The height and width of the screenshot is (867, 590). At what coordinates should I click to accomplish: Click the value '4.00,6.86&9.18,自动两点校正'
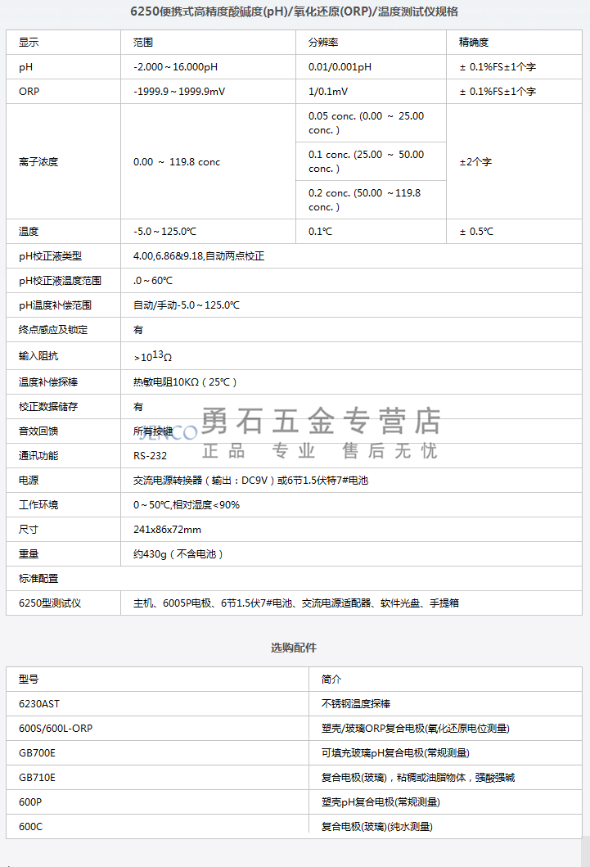[x=199, y=256]
